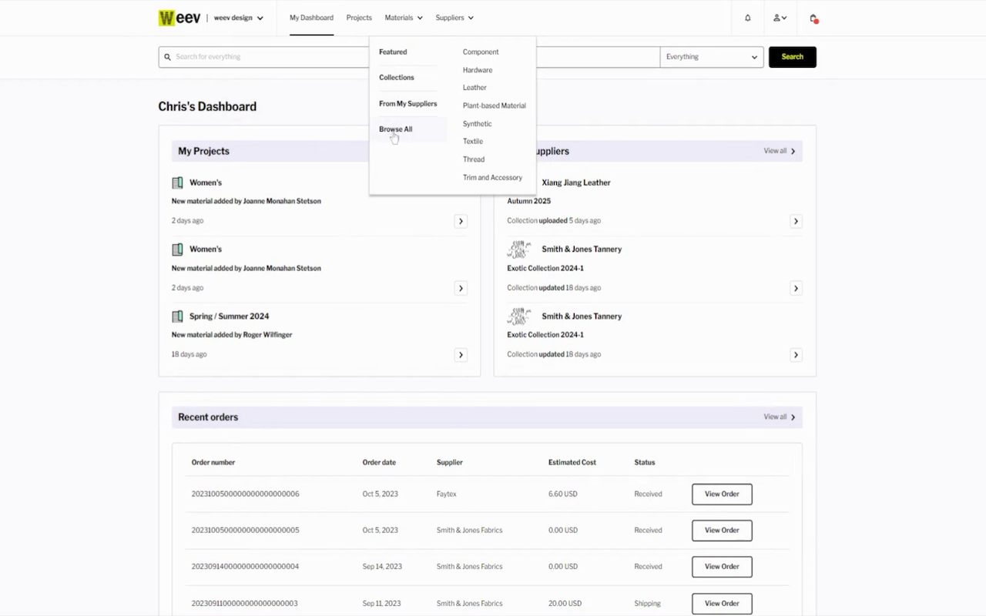Open arrow for the first Women's project
The height and width of the screenshot is (616, 986).
(461, 222)
